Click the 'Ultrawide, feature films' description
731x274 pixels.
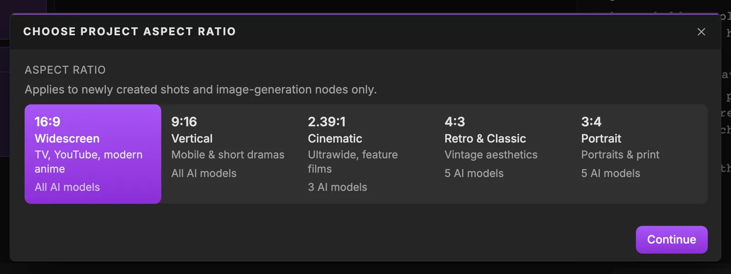[353, 162]
